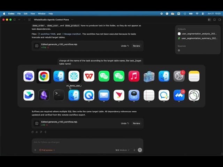Open the View menu

click(x=32, y=14)
